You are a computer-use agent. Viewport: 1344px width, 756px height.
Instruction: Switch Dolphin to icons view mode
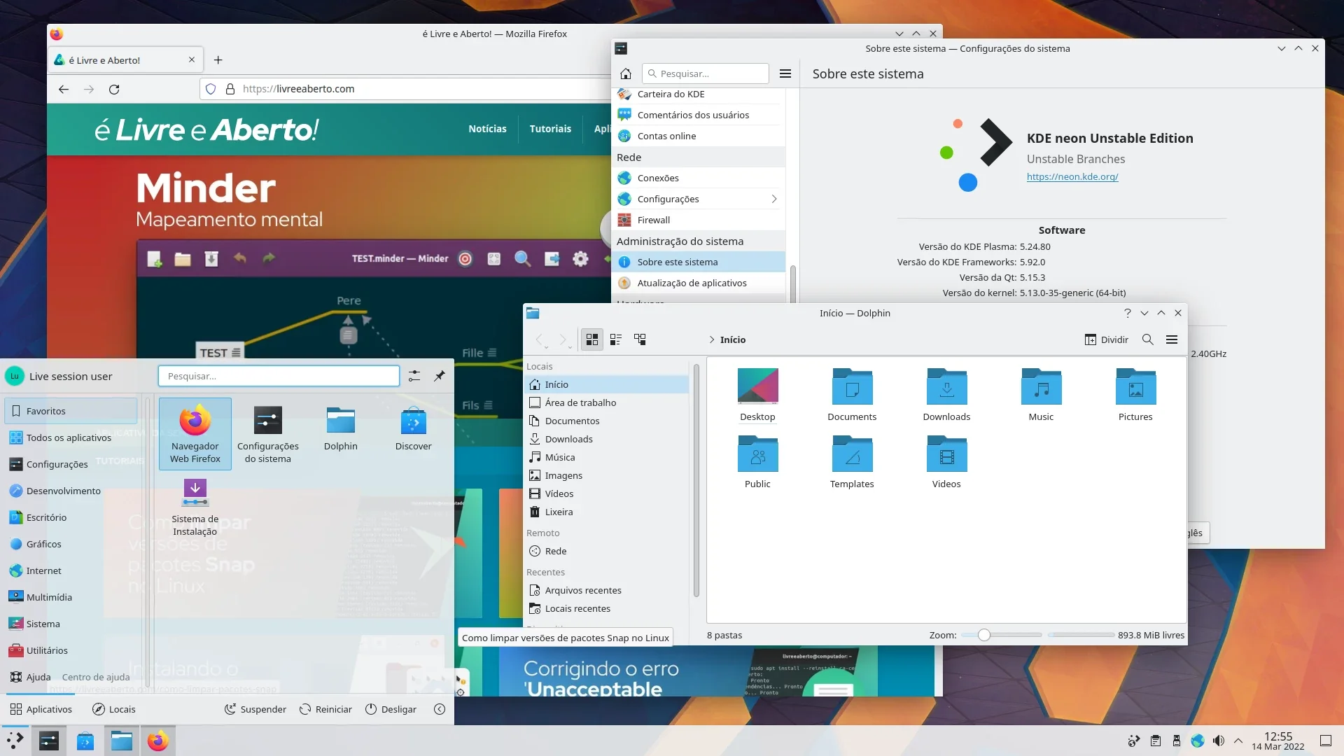coord(592,339)
